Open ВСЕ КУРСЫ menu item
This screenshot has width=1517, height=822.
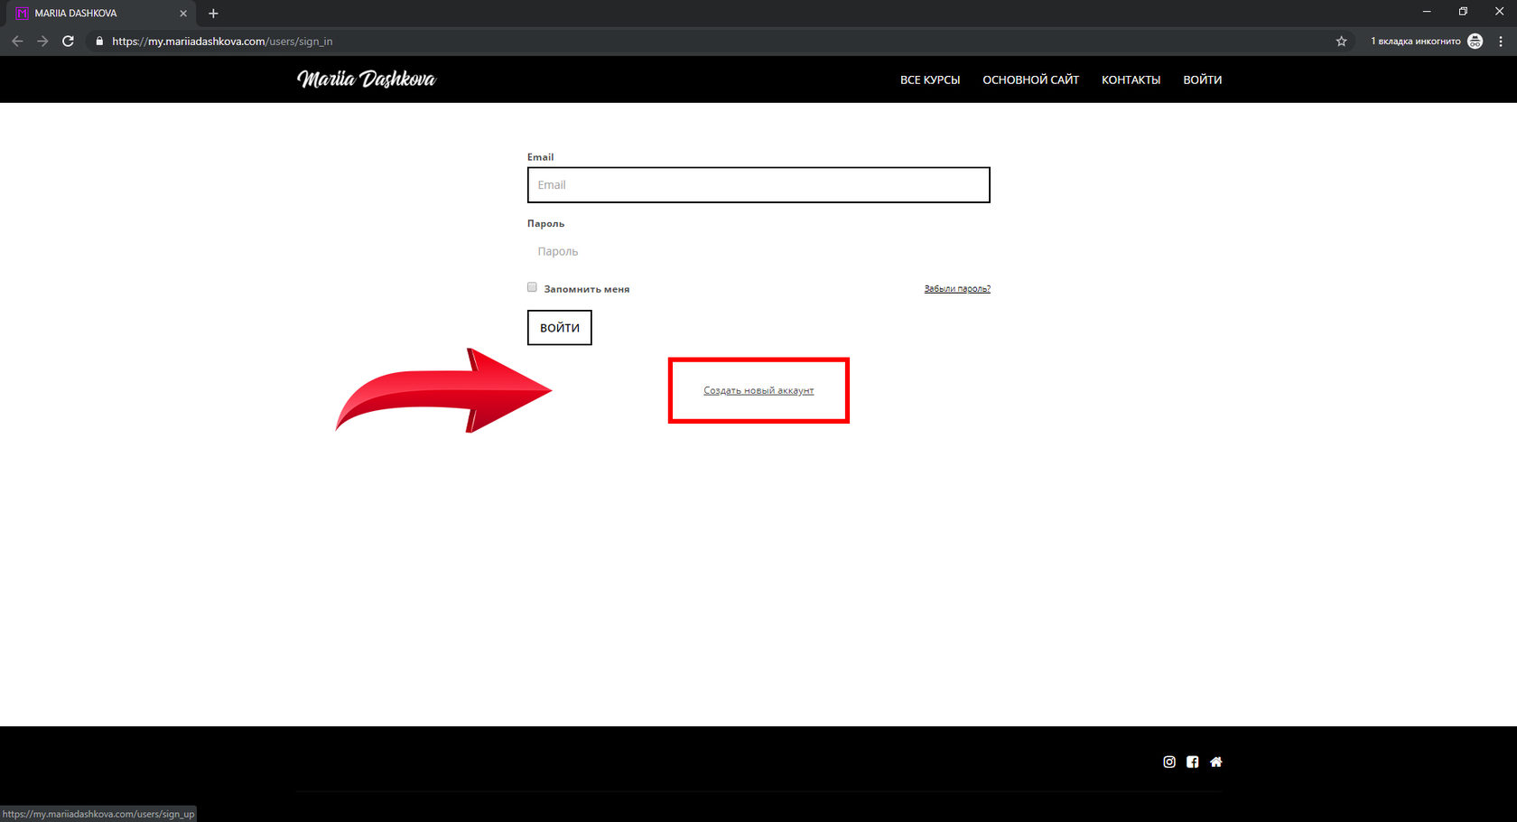point(930,80)
